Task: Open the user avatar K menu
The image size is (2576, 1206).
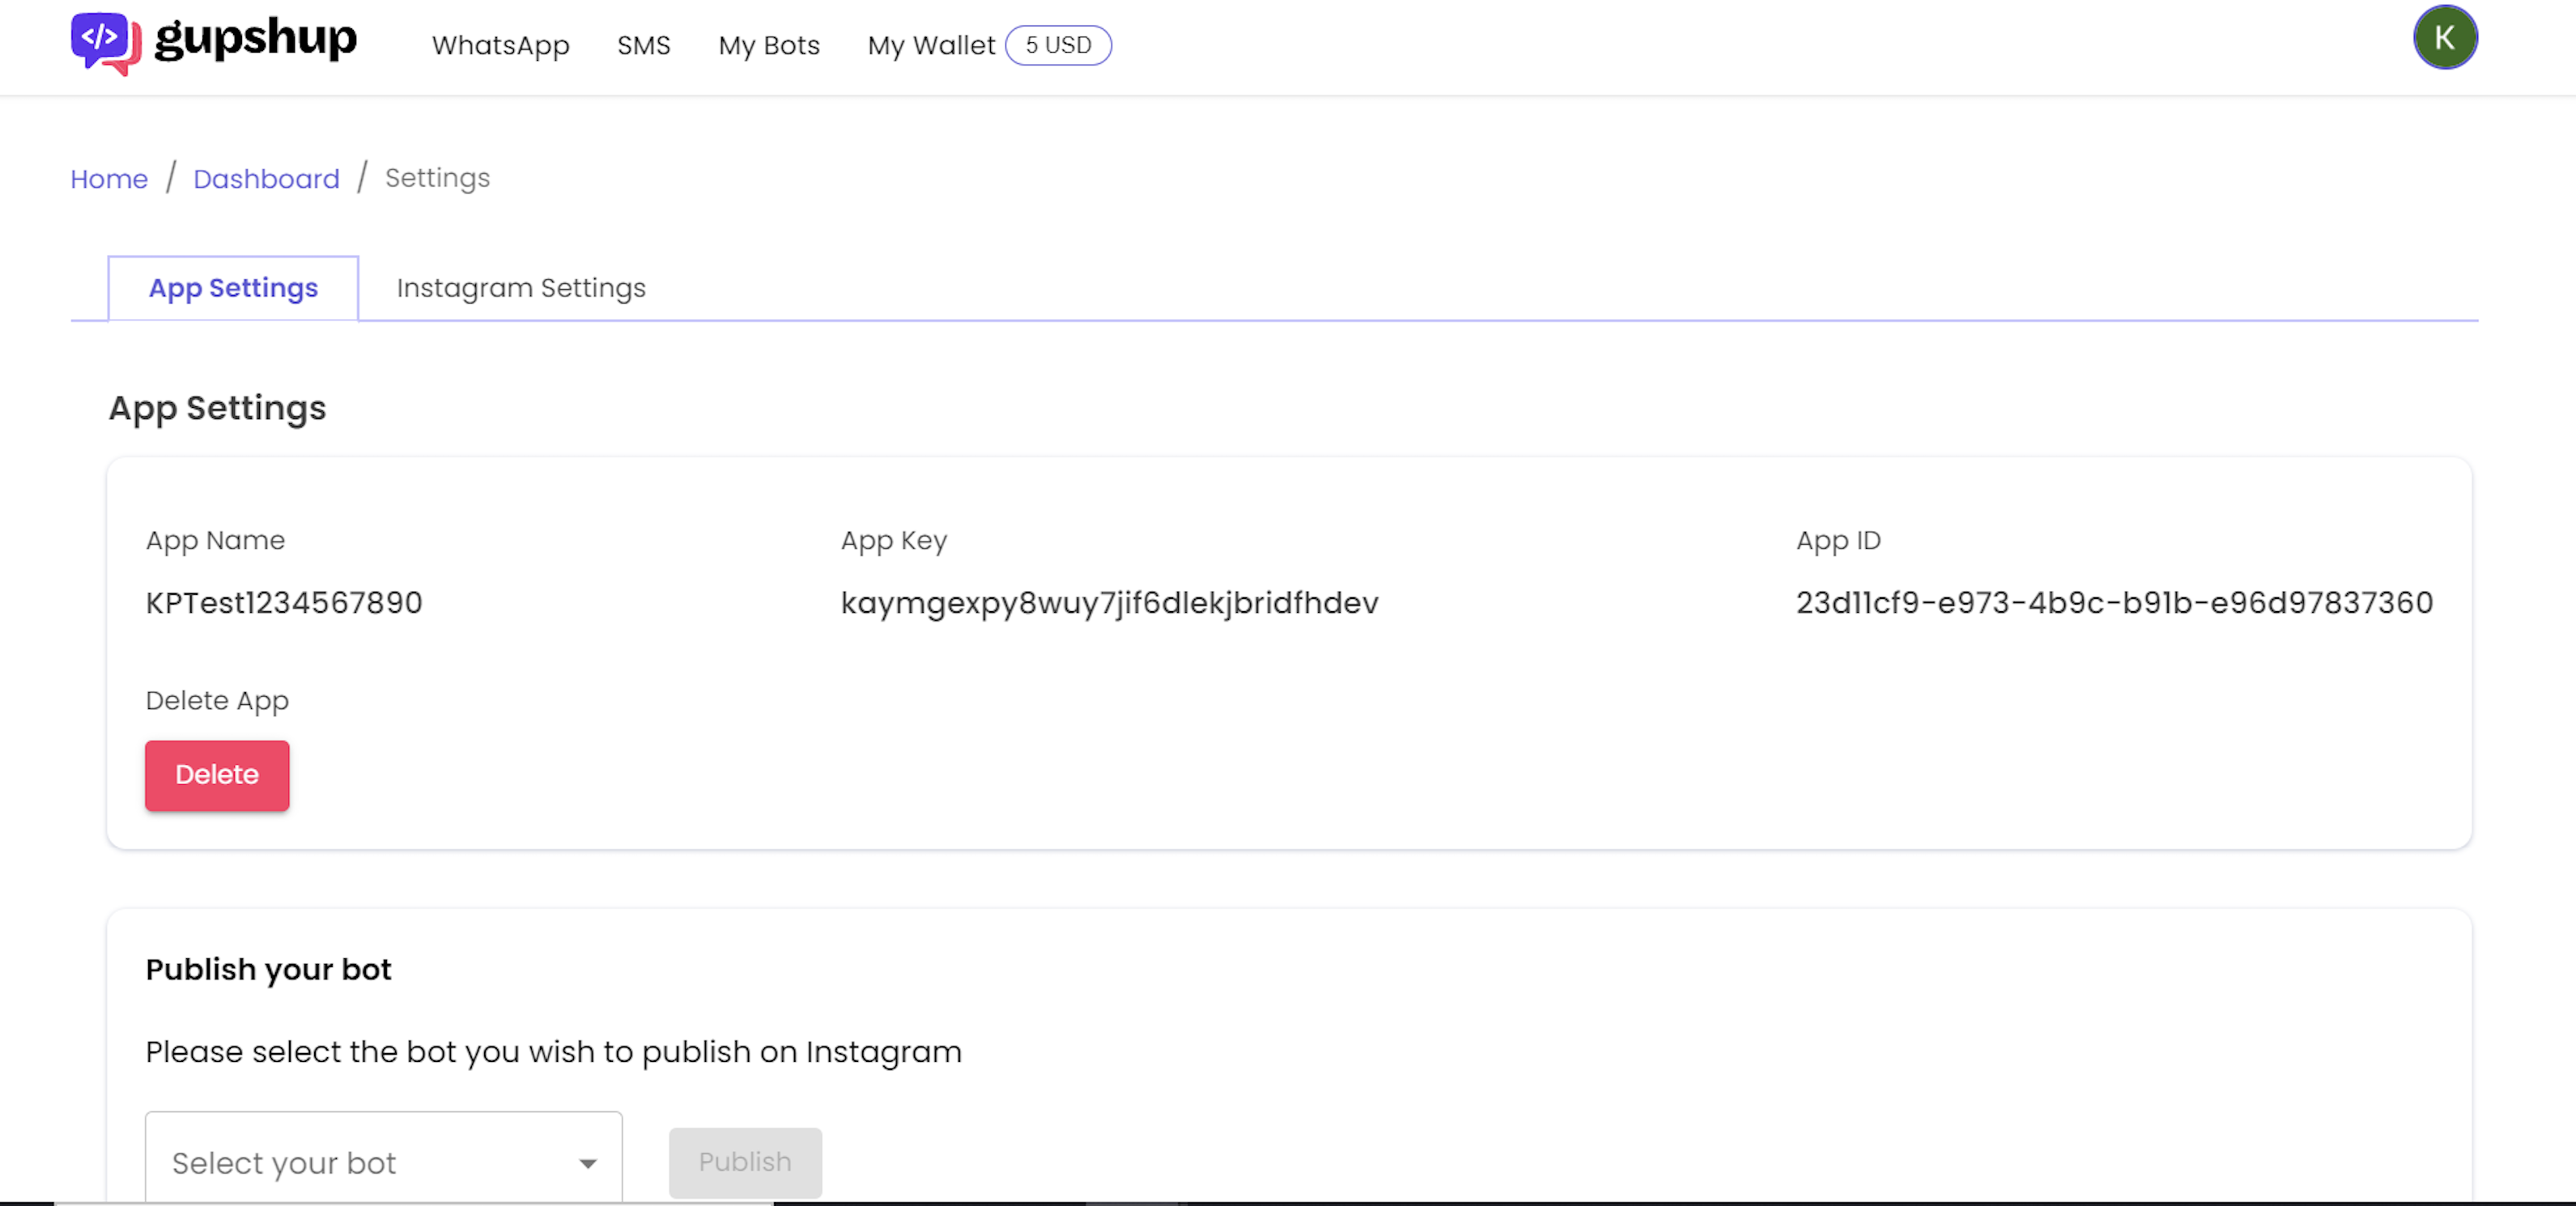Action: (x=2444, y=38)
